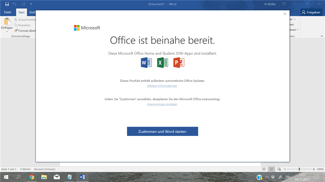
Task: Collapse the ribbon with chevron
Action: coord(322,36)
